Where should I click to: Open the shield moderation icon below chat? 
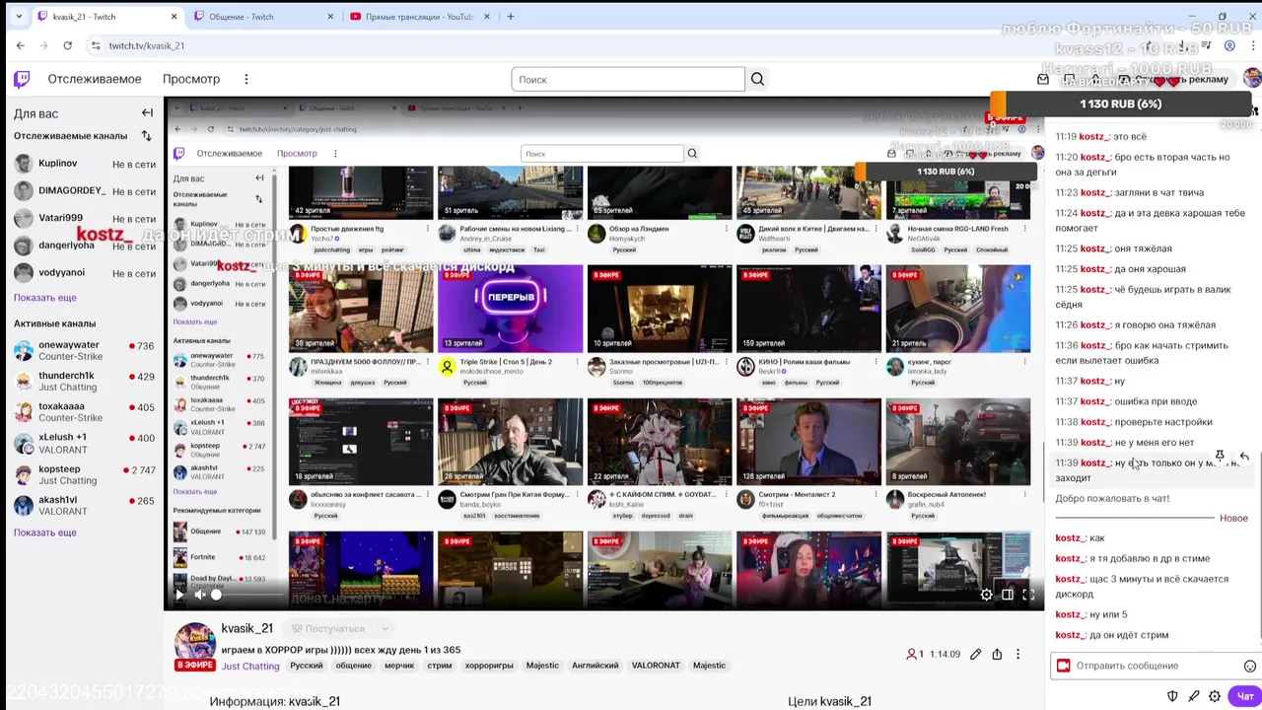pyautogui.click(x=1172, y=696)
